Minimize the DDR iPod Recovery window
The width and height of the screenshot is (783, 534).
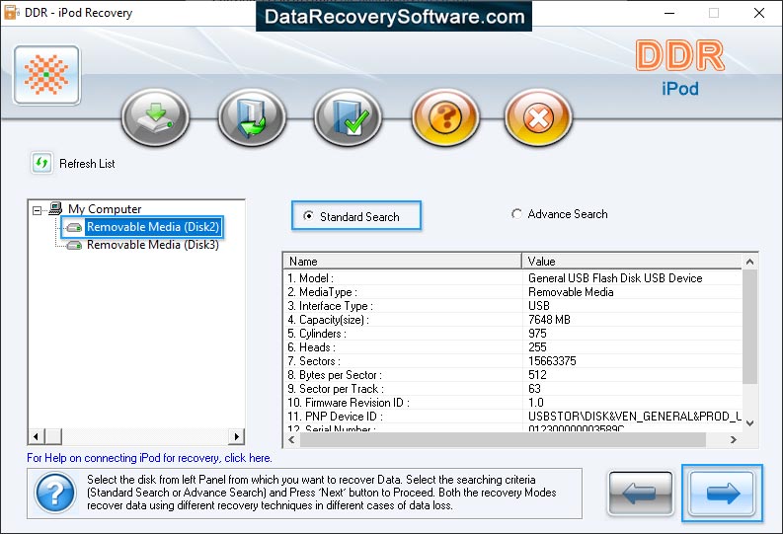pyautogui.click(x=669, y=13)
